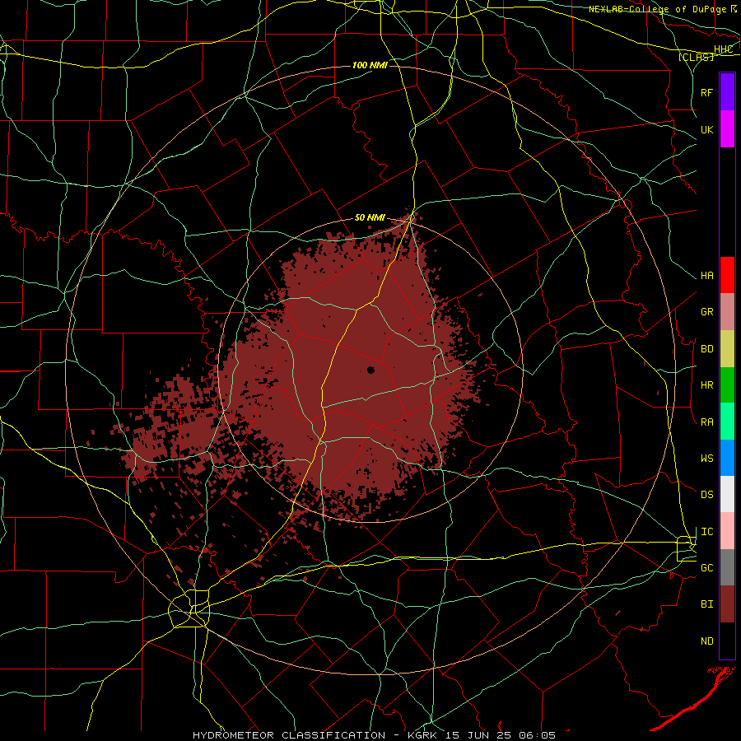741x741 pixels.
Task: Select the red HA color swatch
Action: [727, 275]
